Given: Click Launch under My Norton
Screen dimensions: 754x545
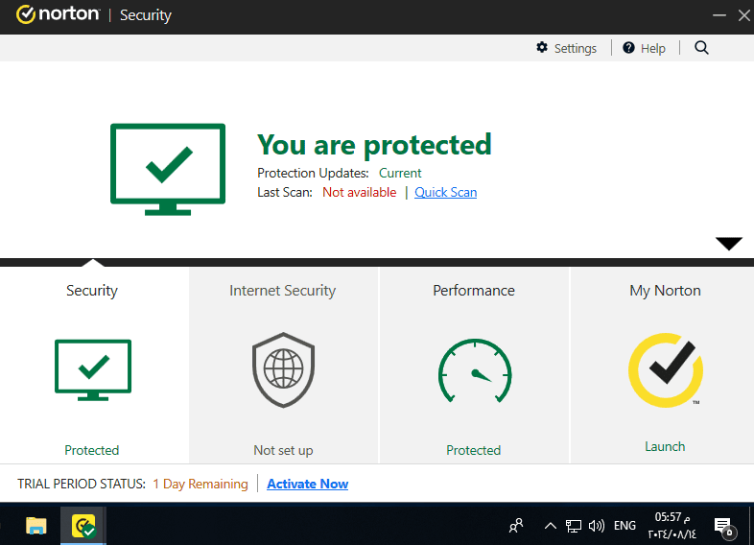Looking at the screenshot, I should (x=665, y=446).
